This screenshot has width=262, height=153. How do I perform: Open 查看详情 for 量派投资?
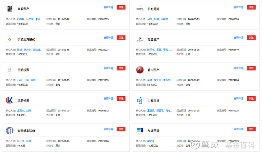[108, 68]
